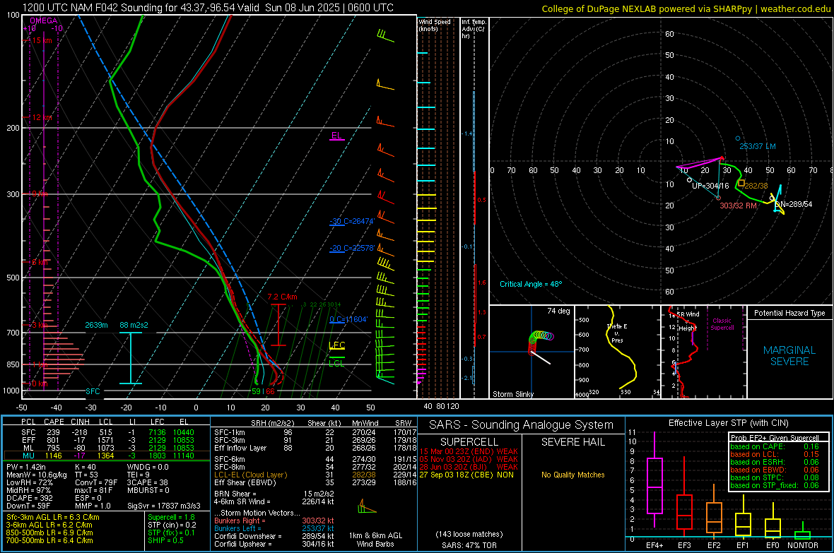Click the Effective Layer STP (with CIN) title
The width and height of the screenshot is (834, 553).
pyautogui.click(x=728, y=423)
